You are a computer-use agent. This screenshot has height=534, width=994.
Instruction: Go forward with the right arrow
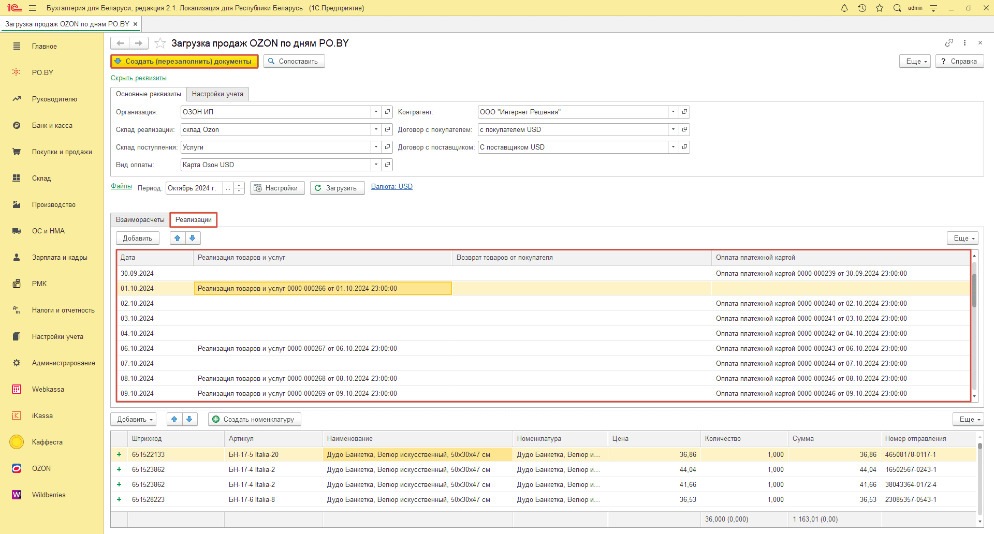[x=139, y=43]
